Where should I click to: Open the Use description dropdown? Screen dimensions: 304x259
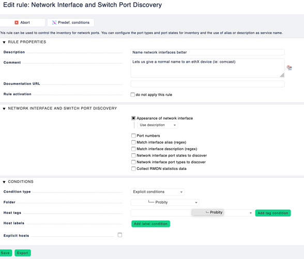pyautogui.click(x=157, y=125)
